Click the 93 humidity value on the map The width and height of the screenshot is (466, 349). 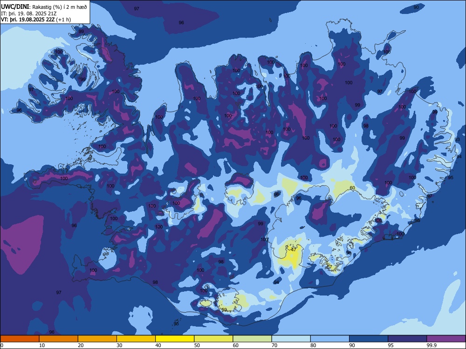click(458, 139)
